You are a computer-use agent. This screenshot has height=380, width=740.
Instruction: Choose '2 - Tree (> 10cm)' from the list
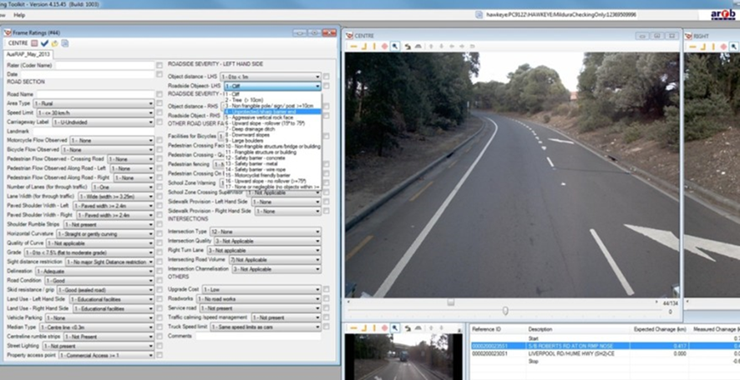[273, 100]
